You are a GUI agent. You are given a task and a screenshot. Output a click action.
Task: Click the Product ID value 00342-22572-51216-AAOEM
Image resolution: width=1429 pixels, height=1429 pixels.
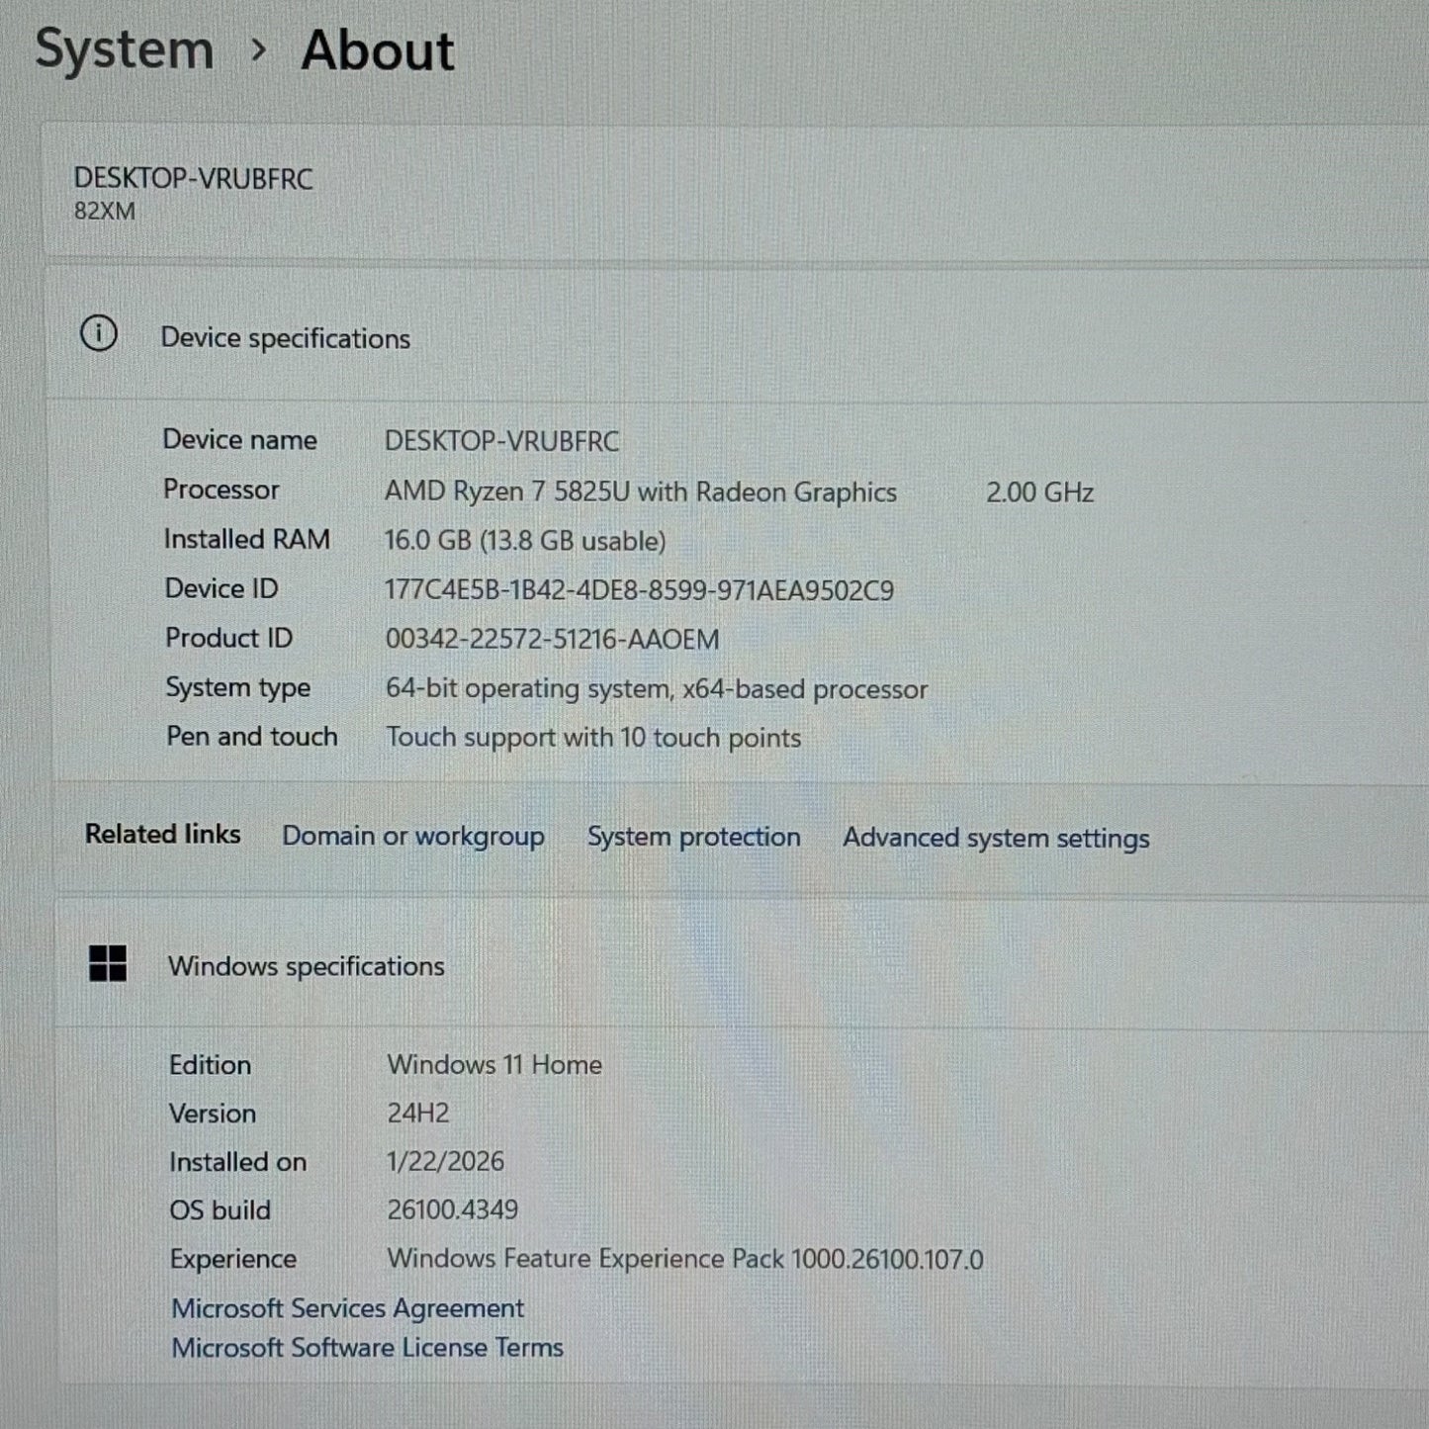(x=552, y=640)
